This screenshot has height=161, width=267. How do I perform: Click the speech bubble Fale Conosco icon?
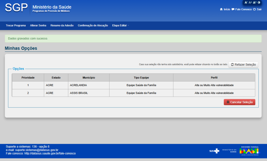point(233,9)
